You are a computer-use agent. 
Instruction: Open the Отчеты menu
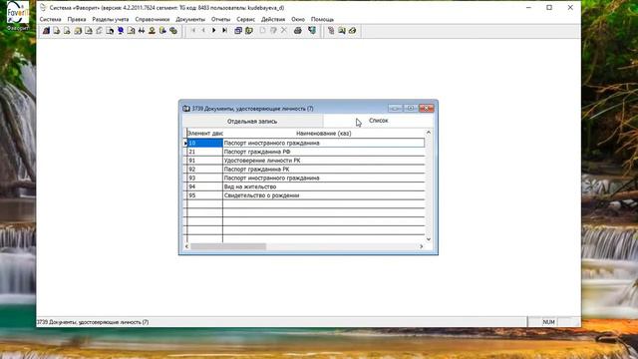point(220,19)
